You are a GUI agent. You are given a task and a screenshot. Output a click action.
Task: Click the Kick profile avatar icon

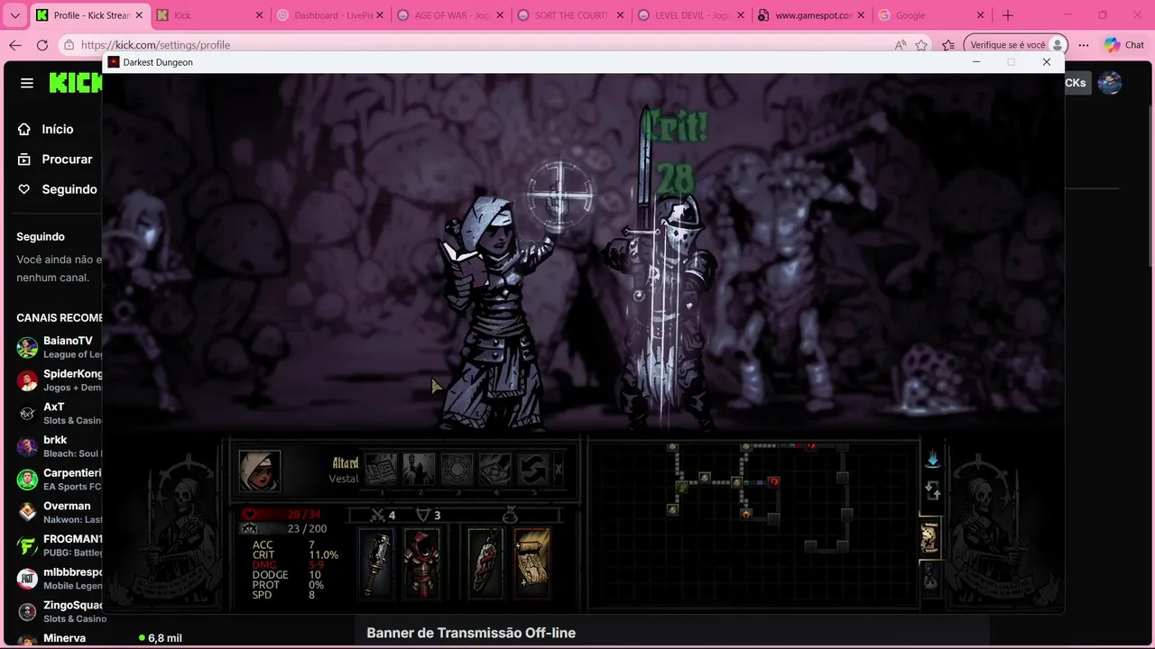[x=1110, y=83]
